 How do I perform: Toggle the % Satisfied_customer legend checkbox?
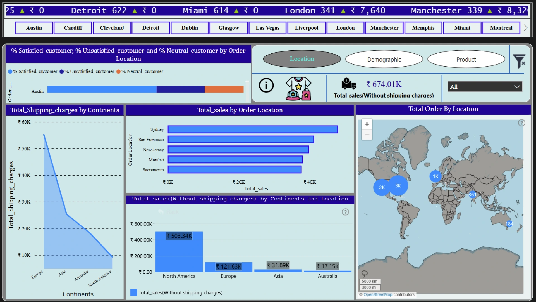tap(10, 72)
